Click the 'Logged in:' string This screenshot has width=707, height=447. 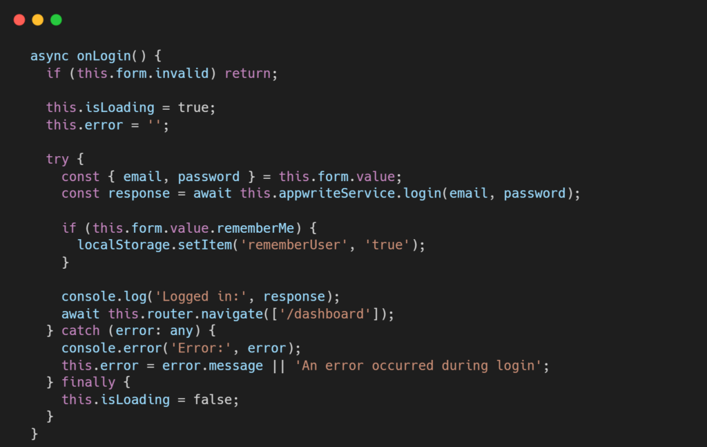(201, 297)
